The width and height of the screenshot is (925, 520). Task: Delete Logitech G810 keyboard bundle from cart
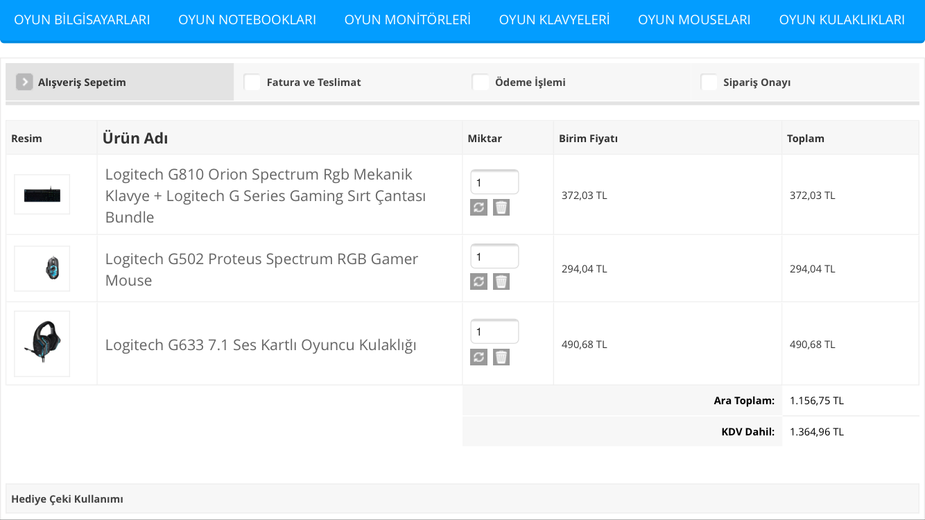click(x=501, y=207)
